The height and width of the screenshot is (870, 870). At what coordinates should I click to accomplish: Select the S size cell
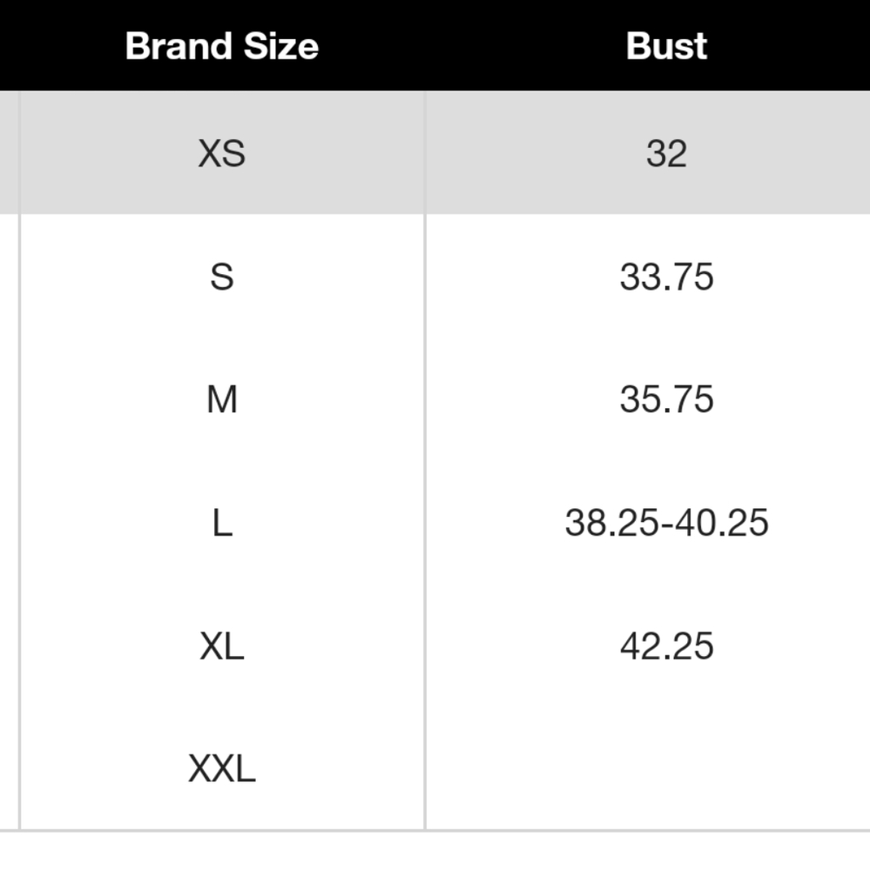pyautogui.click(x=222, y=276)
